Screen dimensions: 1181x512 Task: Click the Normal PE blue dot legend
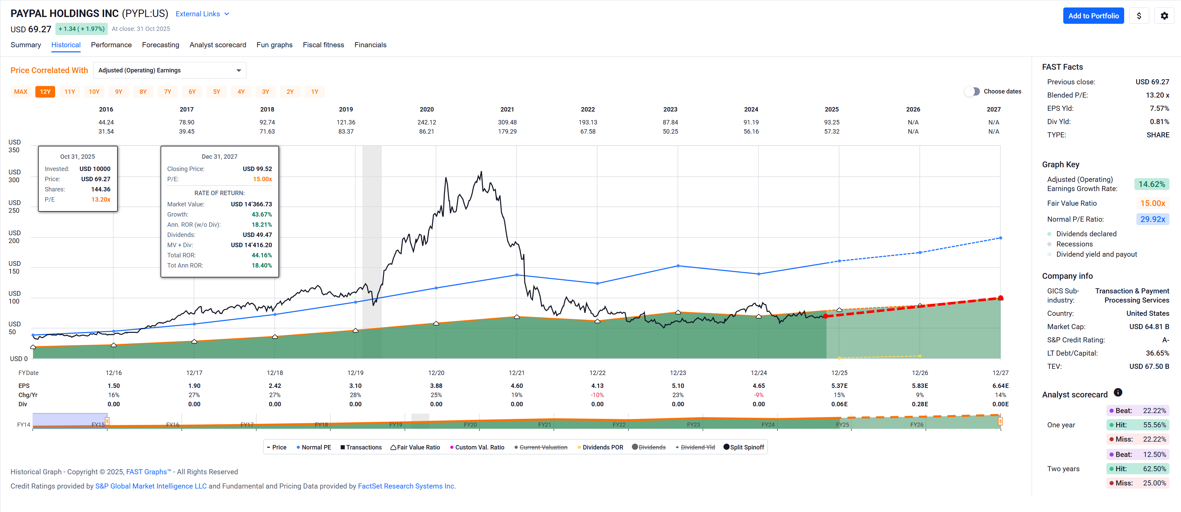pos(298,447)
